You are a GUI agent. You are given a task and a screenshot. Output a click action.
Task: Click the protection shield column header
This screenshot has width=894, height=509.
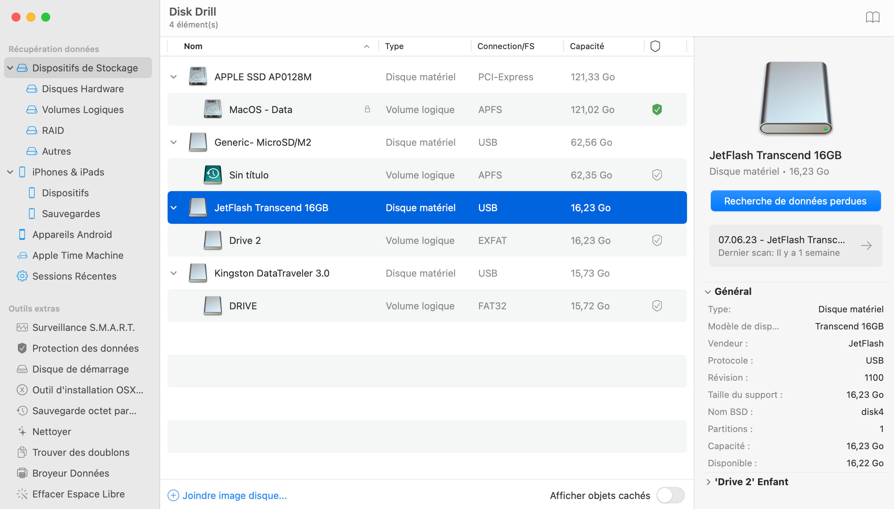tap(655, 46)
